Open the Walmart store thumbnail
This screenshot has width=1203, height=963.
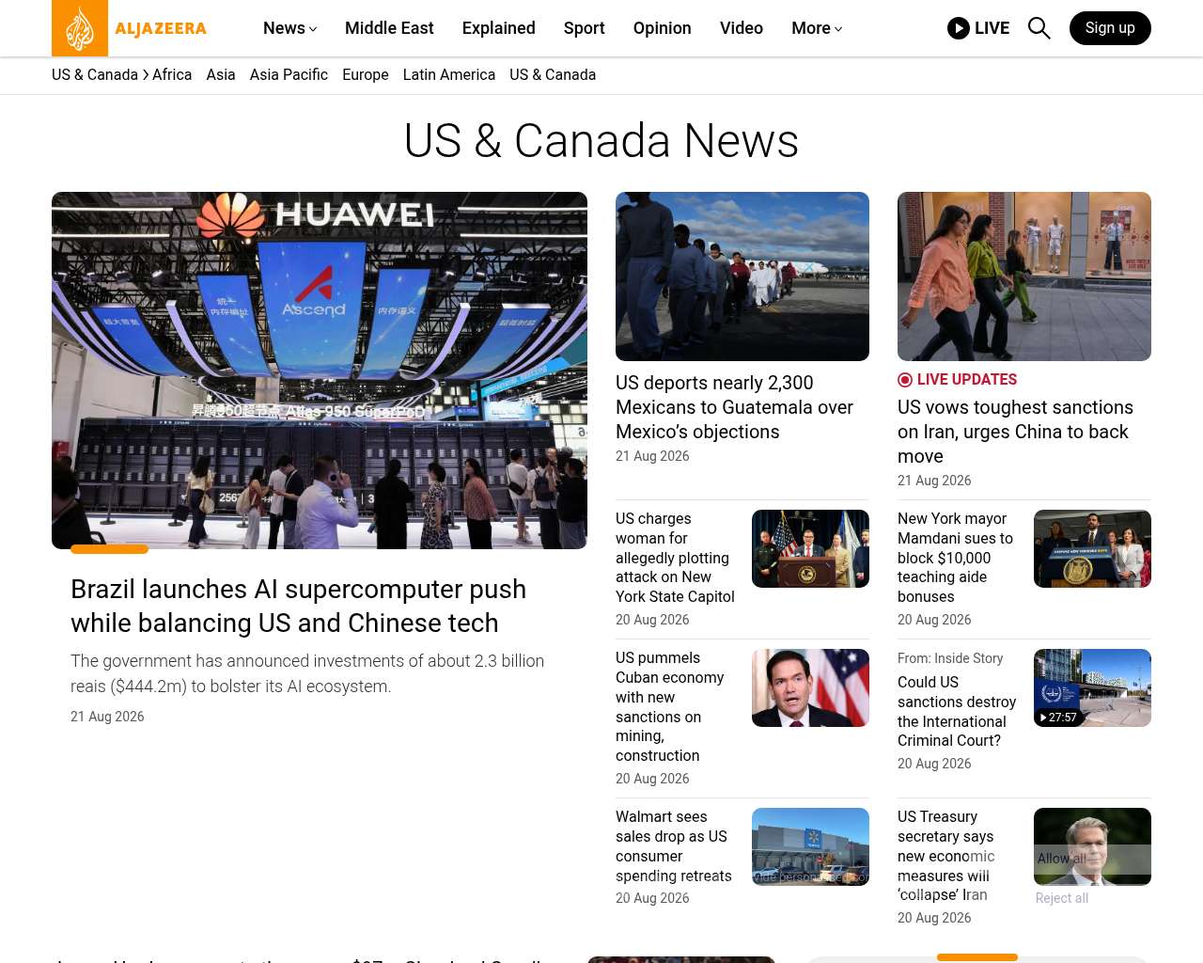pos(810,846)
